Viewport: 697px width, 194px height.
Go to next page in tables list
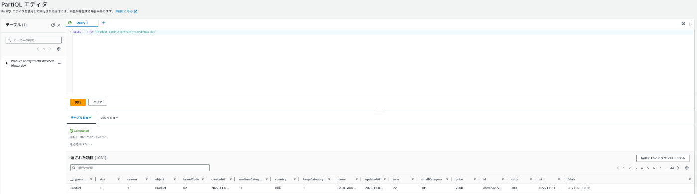50,49
